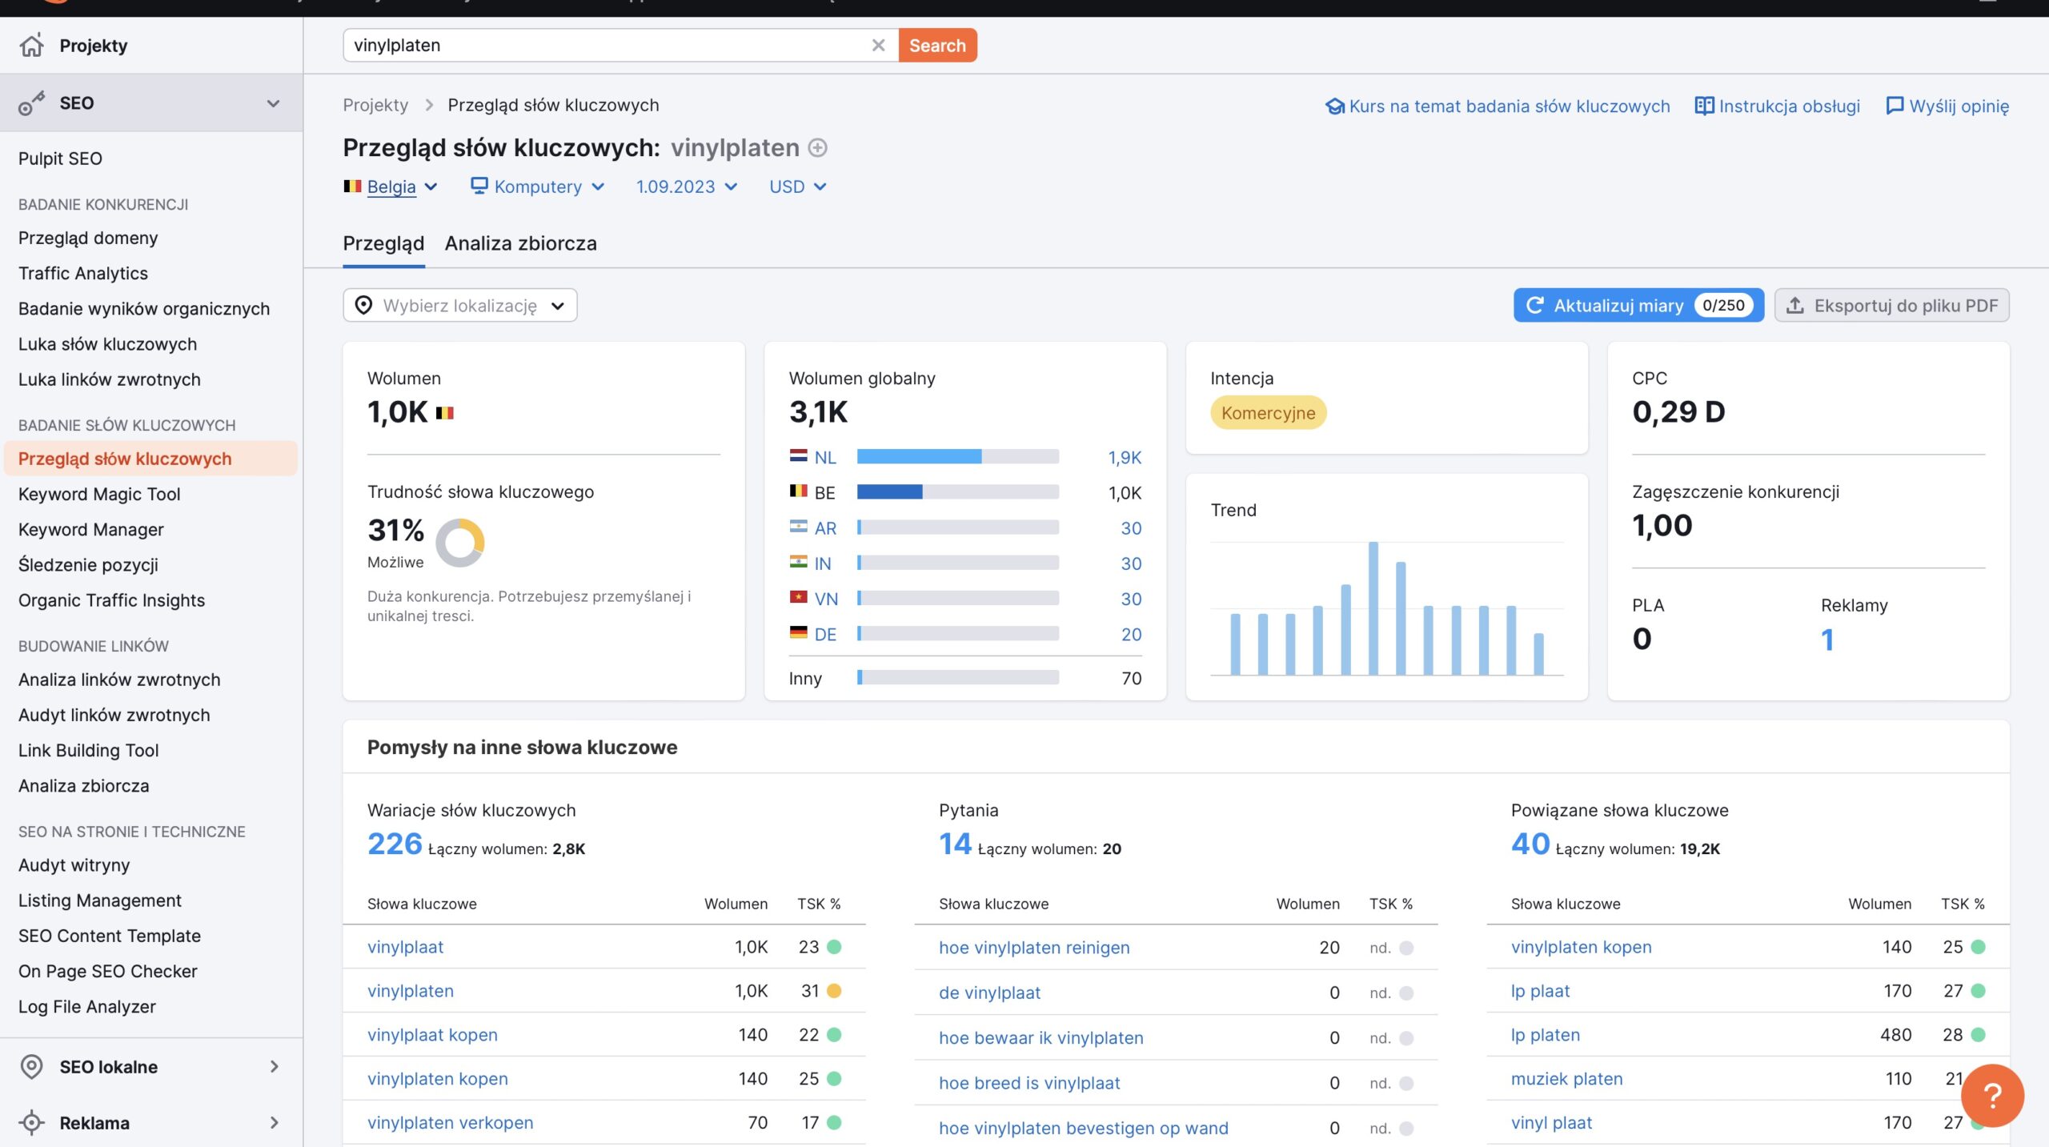The image size is (2049, 1147).
Task: Click the BE volume bar
Action: tap(957, 491)
